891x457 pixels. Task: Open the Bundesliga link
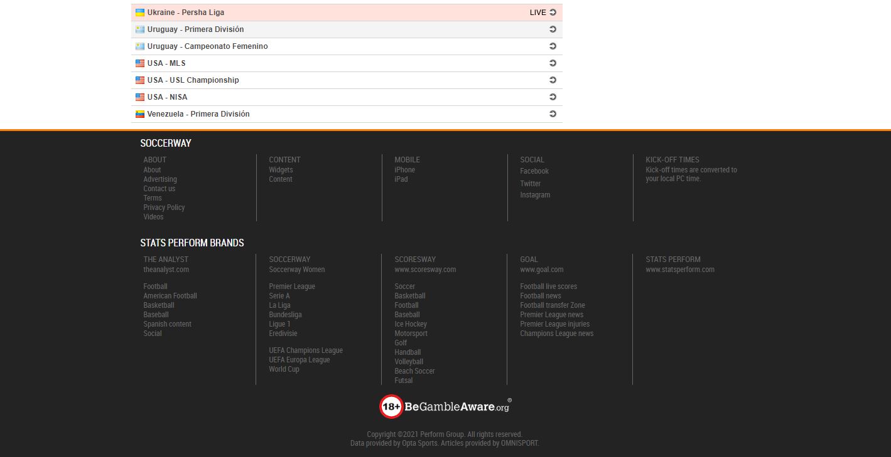pos(285,315)
